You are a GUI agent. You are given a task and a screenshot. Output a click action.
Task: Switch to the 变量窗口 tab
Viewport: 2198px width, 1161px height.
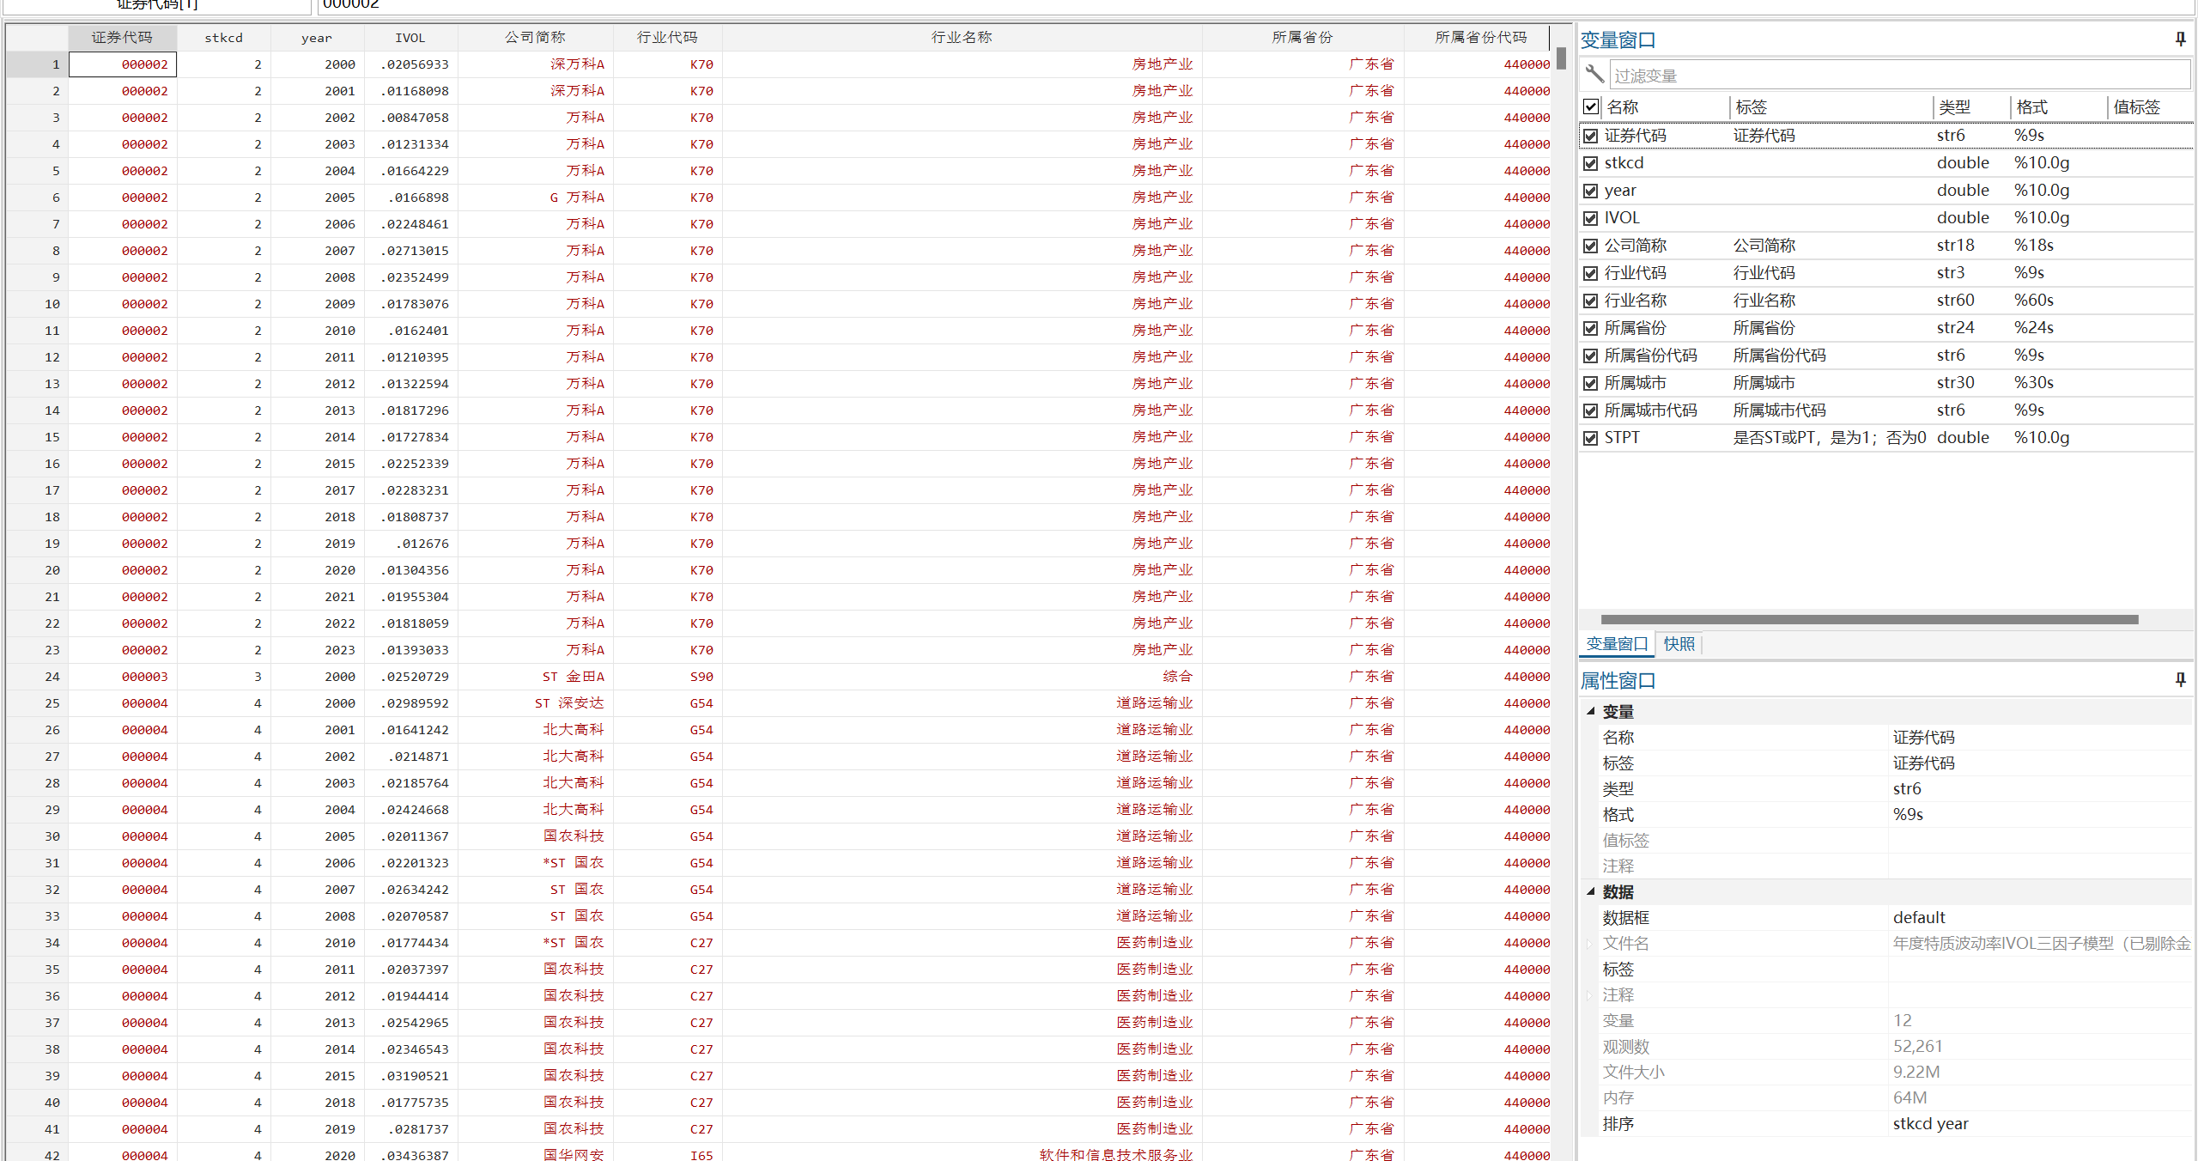point(1616,644)
